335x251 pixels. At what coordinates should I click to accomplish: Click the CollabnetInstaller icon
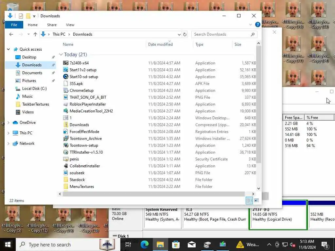(65, 166)
